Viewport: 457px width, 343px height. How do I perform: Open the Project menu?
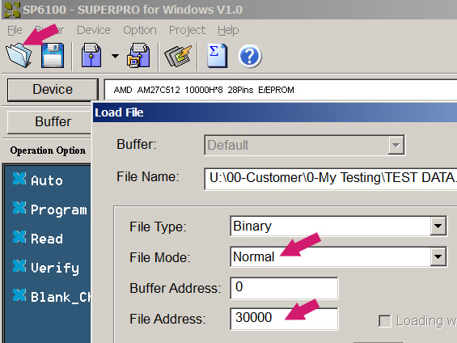tap(187, 30)
